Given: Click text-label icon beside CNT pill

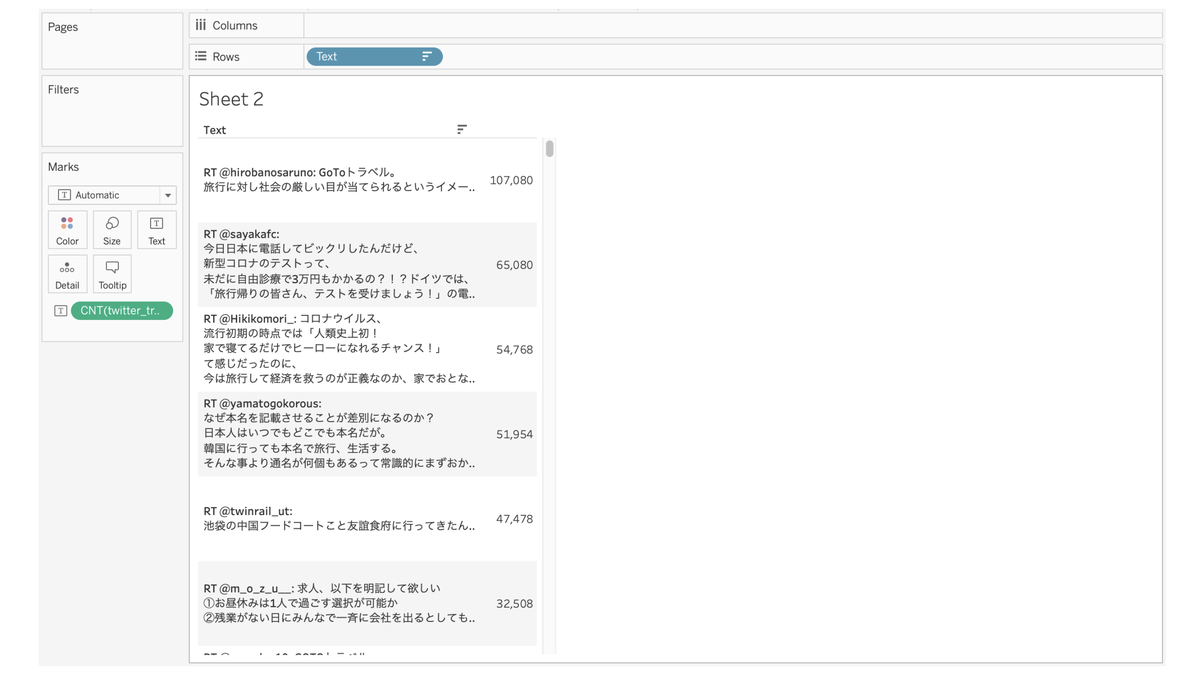Looking at the screenshot, I should 61,310.
